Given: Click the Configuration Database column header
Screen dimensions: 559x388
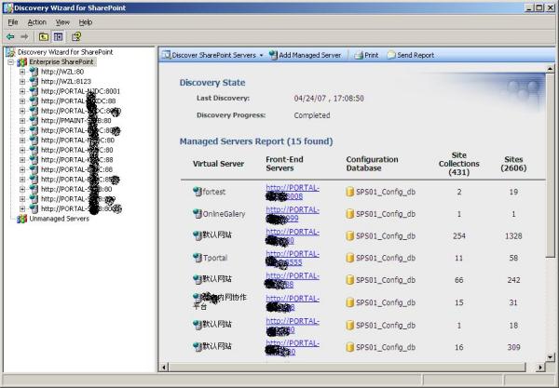Looking at the screenshot, I should (372, 164).
